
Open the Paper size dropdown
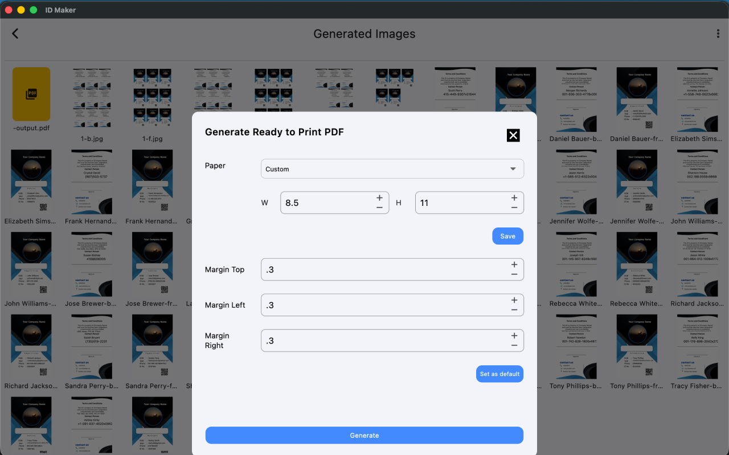coord(392,169)
